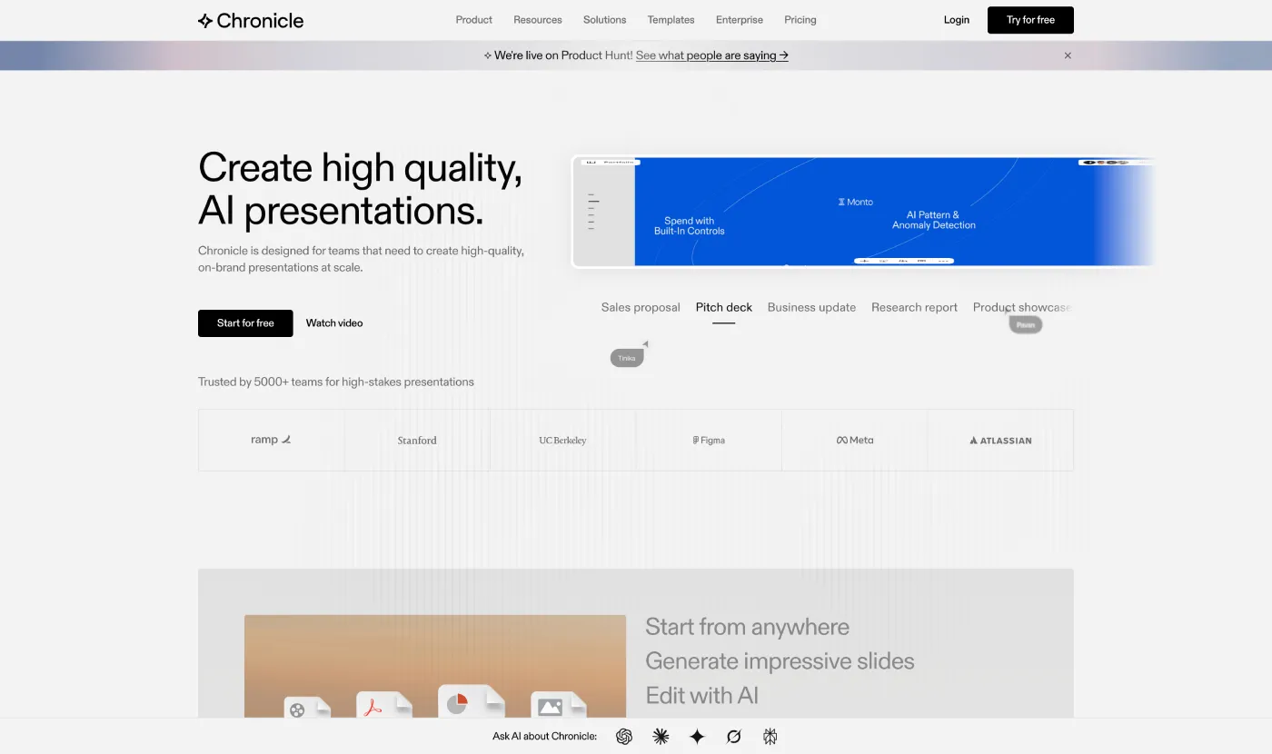
Task: Click the Claude starburst icon
Action: (661, 737)
